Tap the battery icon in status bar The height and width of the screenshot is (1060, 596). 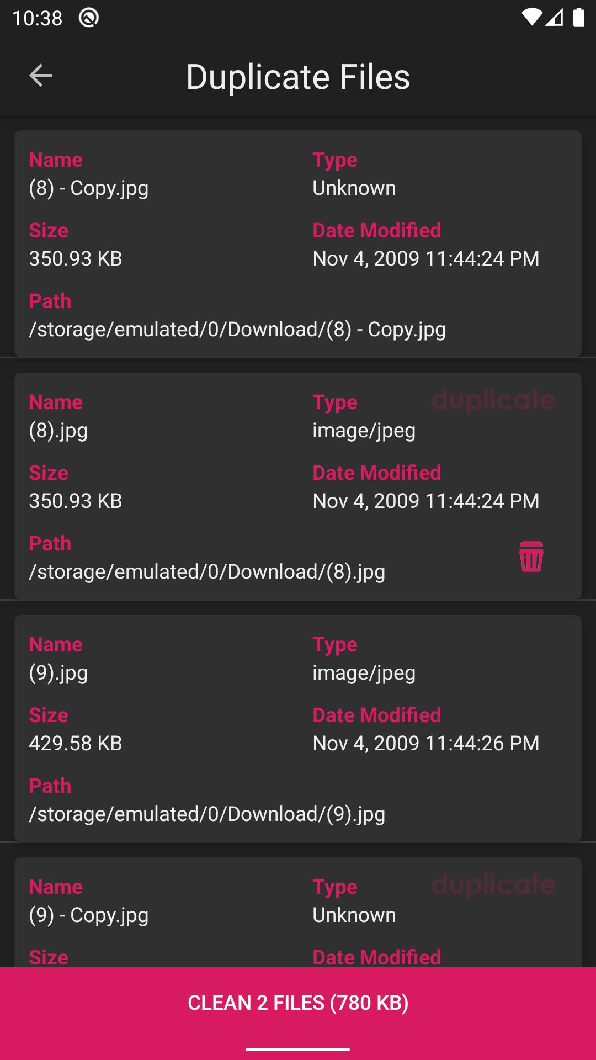pos(578,17)
